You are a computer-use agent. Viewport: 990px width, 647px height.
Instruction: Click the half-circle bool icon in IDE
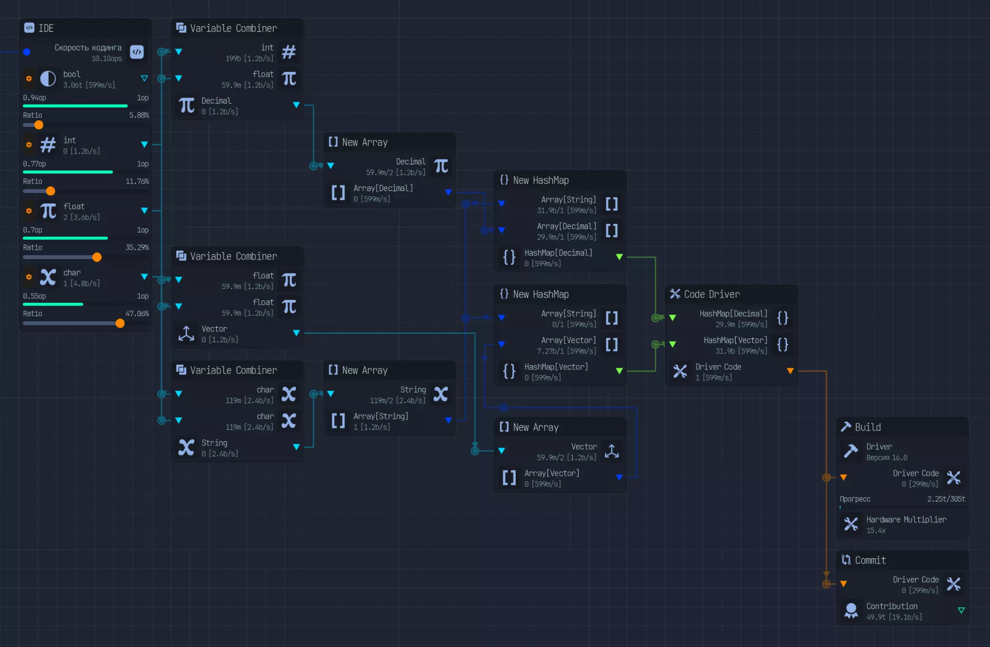point(48,78)
